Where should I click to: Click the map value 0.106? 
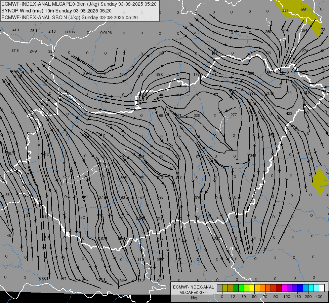coord(70,32)
